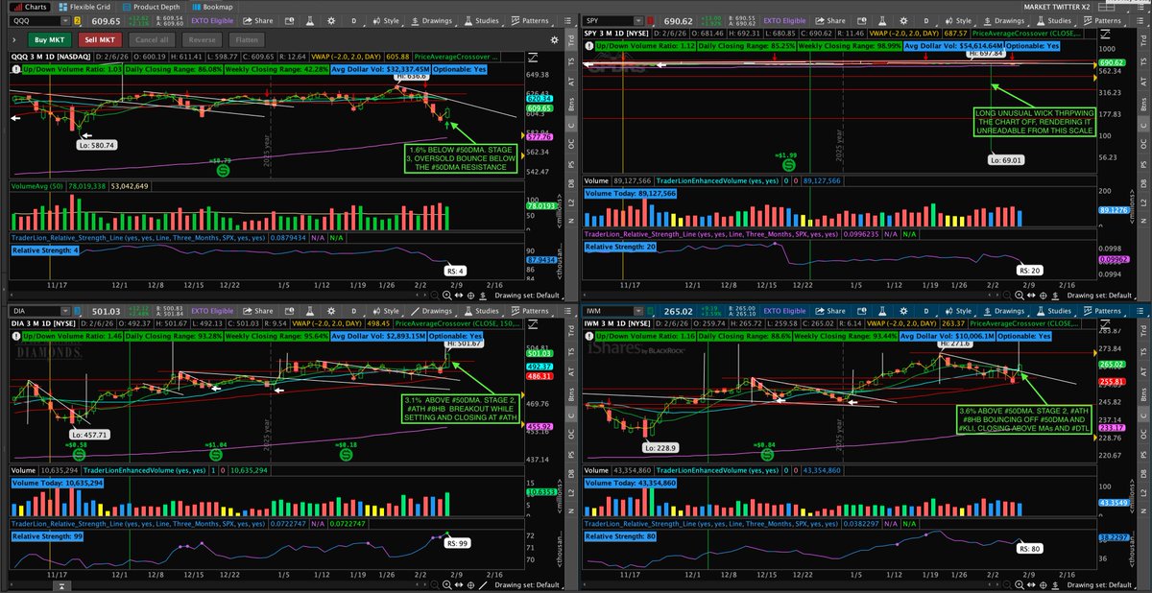1152x593 pixels.
Task: Open the flask icon on QQQ chart toolbar
Action: (310, 21)
